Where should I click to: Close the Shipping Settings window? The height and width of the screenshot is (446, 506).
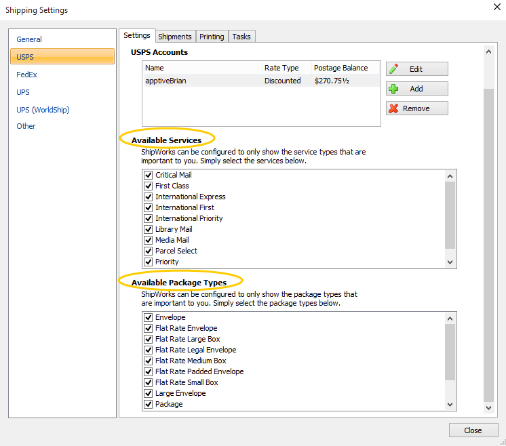(x=497, y=7)
